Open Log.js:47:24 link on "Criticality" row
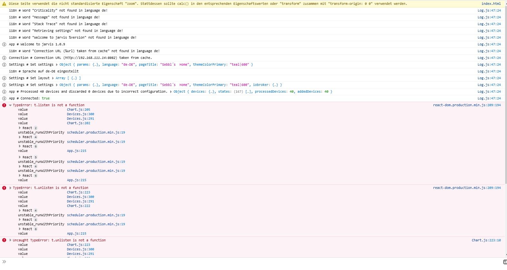507x270 pixels. click(x=489, y=11)
